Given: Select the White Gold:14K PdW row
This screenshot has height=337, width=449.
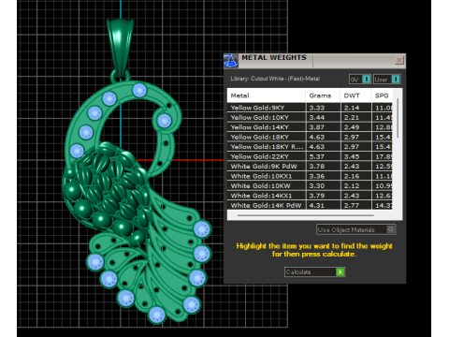Looking at the screenshot, I should coord(310,205).
